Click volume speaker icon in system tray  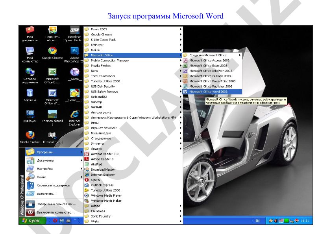point(276,221)
